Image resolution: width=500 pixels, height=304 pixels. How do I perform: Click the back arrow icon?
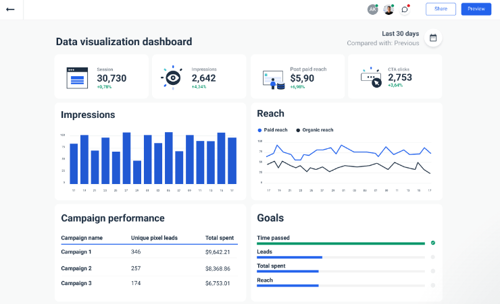click(x=10, y=9)
